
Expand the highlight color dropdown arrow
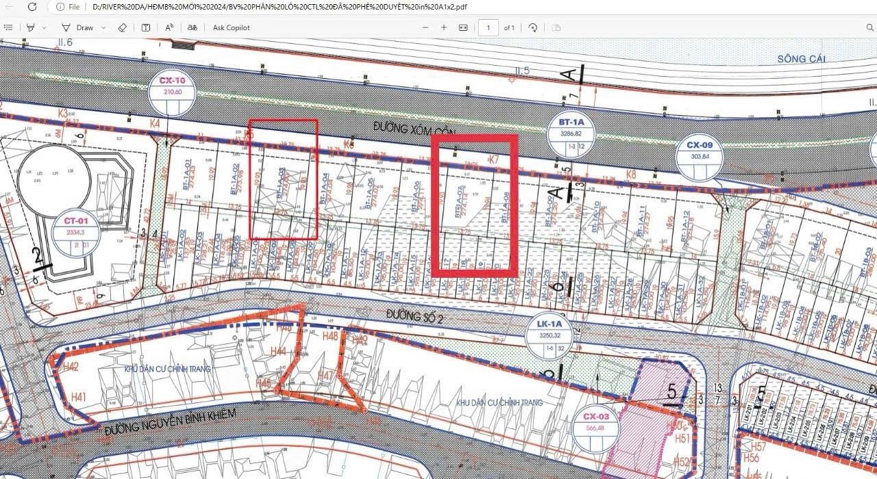pyautogui.click(x=45, y=27)
